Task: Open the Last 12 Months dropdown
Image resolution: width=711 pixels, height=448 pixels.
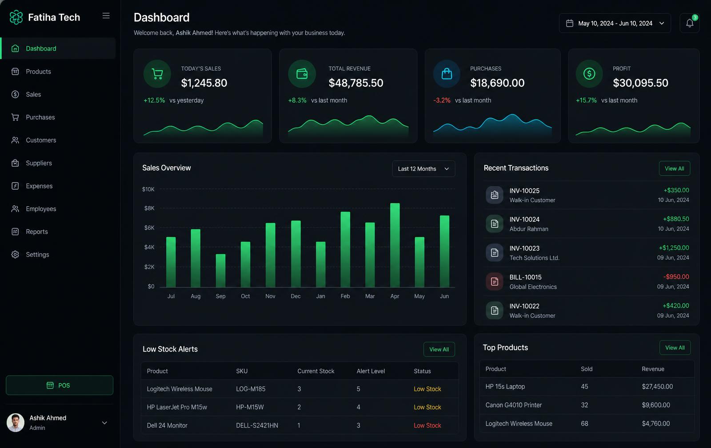Action: pos(423,169)
